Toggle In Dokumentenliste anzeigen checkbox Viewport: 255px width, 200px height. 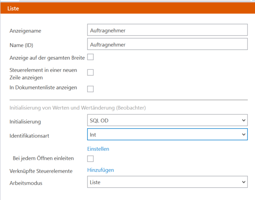point(90,89)
